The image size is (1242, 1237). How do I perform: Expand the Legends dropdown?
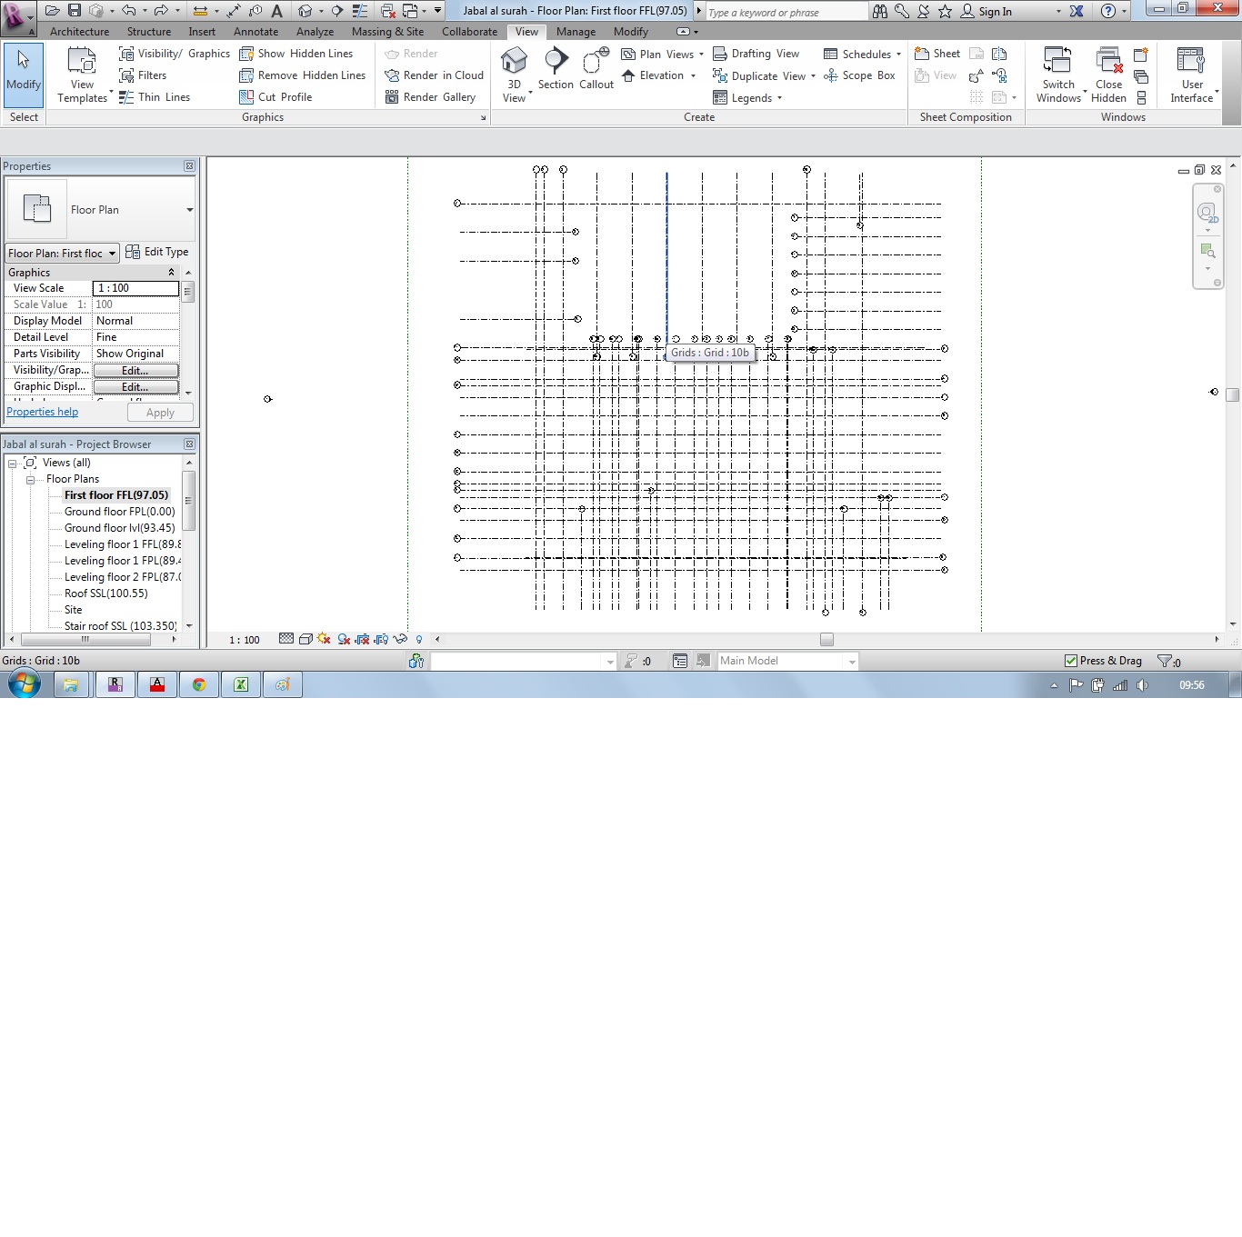click(x=779, y=98)
